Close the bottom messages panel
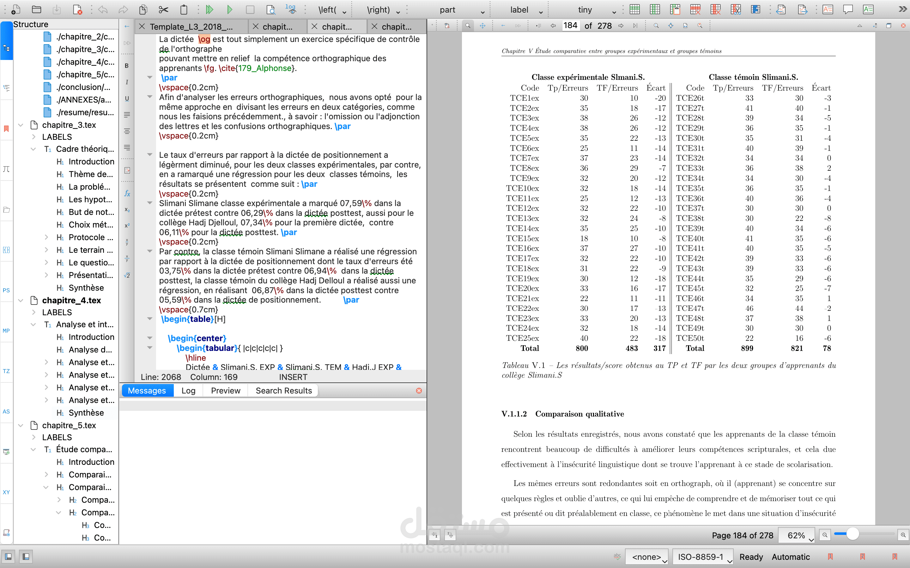 click(x=419, y=391)
